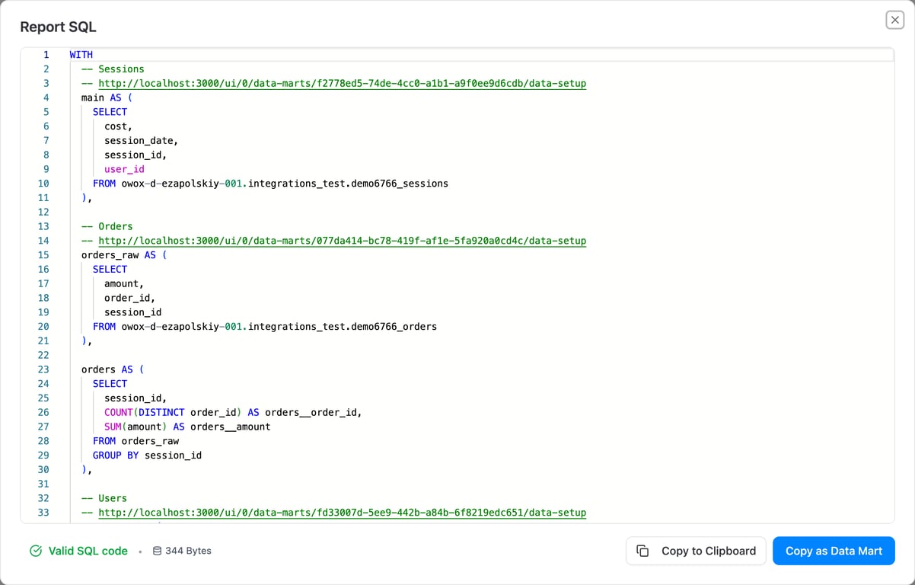The height and width of the screenshot is (585, 915).
Task: Click line number 22 in gutter
Action: (x=43, y=355)
